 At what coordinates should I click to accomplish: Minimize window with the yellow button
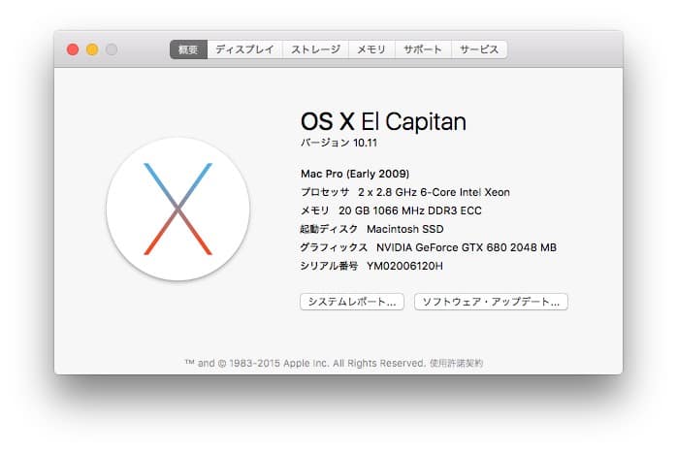point(92,49)
